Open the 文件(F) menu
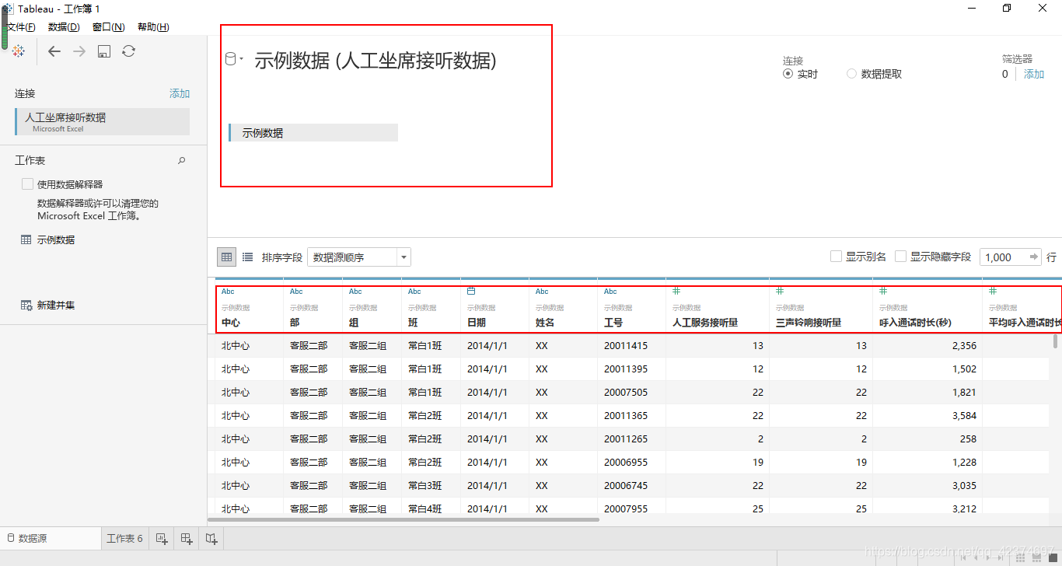 tap(21, 26)
